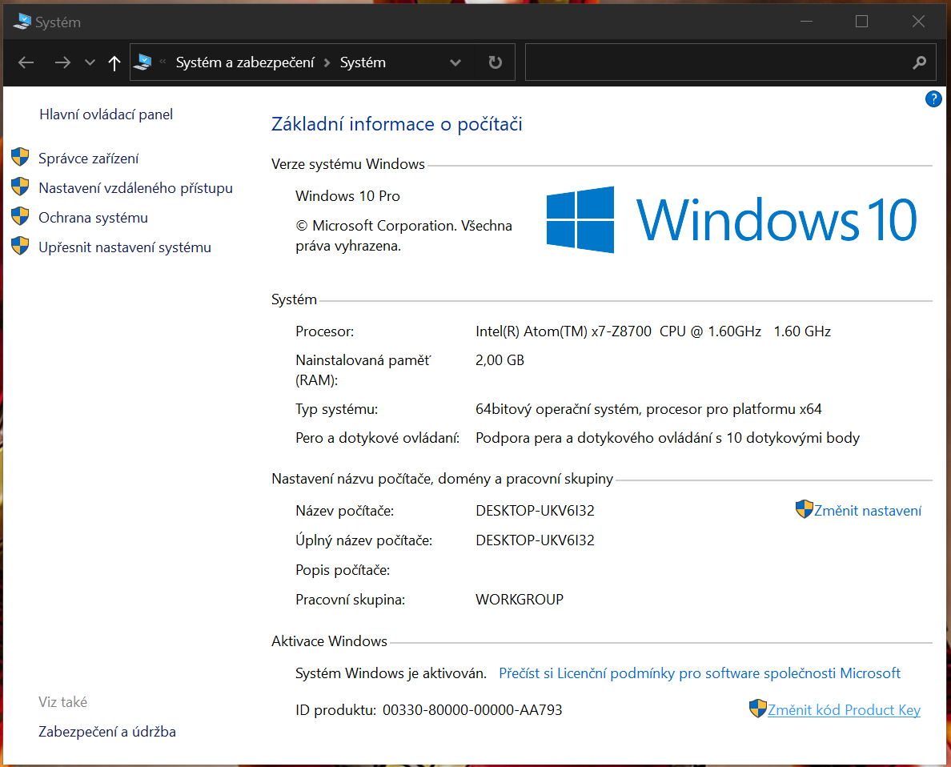951x767 pixels.
Task: Minimize the Systém window
Action: 806,22
